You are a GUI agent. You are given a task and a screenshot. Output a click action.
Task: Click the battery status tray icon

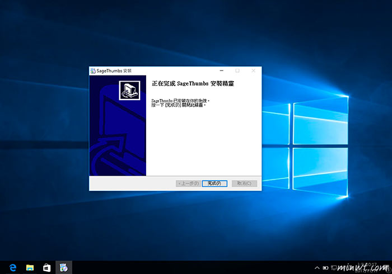(325, 268)
